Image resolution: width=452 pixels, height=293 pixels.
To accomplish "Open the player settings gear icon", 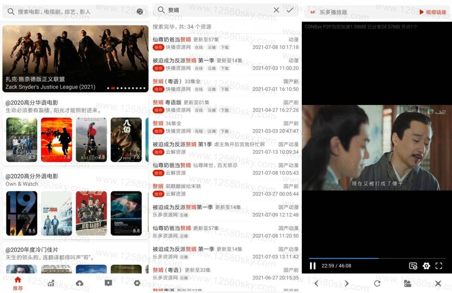I will pos(426,266).
